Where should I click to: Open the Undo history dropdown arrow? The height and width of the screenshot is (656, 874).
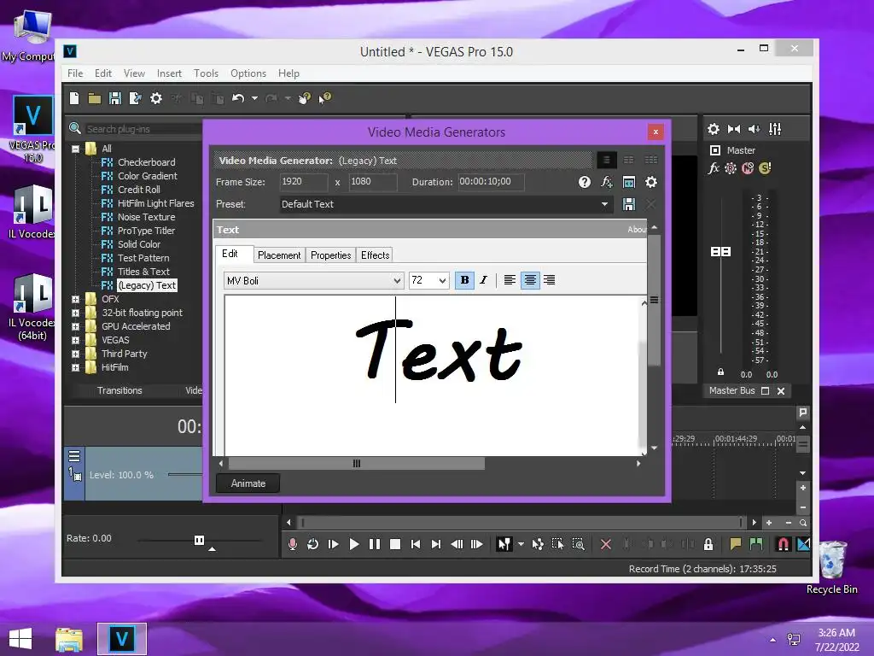click(x=254, y=98)
